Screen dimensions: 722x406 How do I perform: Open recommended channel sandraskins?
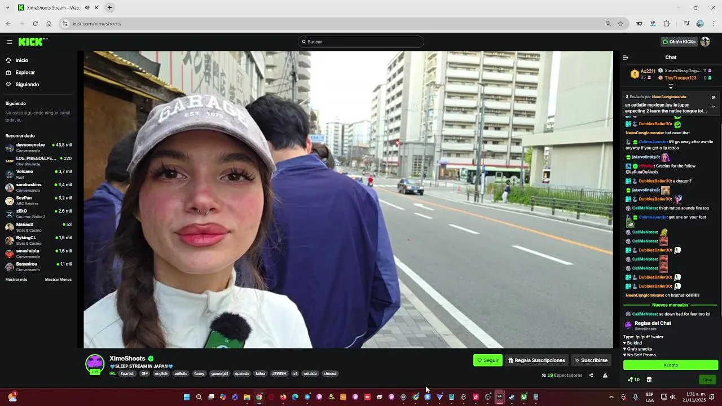[x=38, y=187]
